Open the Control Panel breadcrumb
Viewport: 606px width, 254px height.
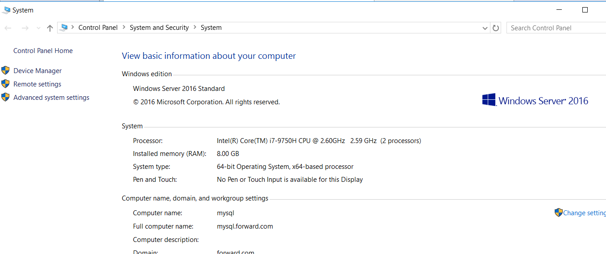(98, 28)
